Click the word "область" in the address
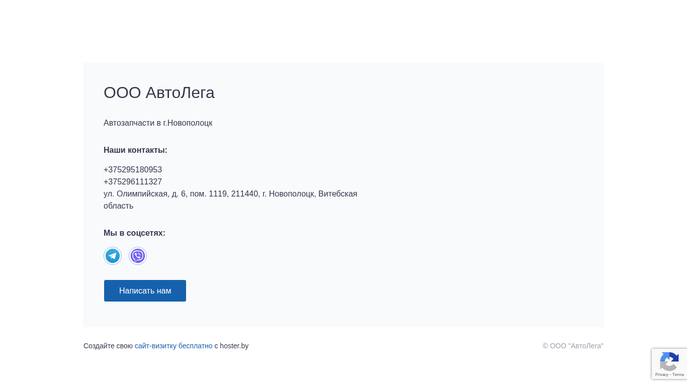Viewport: 687px width, 386px height. click(118, 206)
